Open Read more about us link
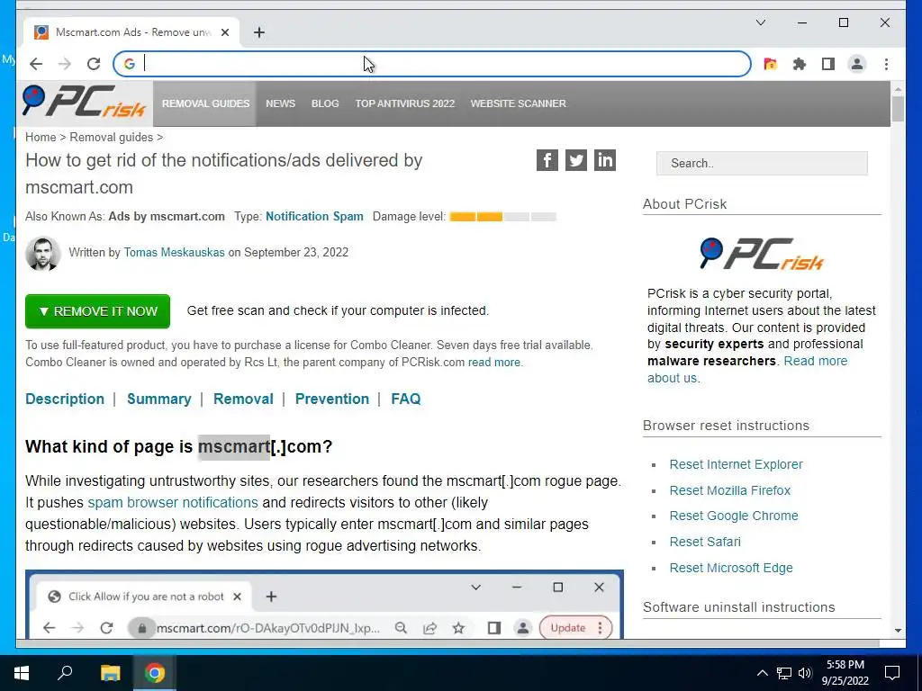The height and width of the screenshot is (691, 922). pyautogui.click(x=816, y=362)
